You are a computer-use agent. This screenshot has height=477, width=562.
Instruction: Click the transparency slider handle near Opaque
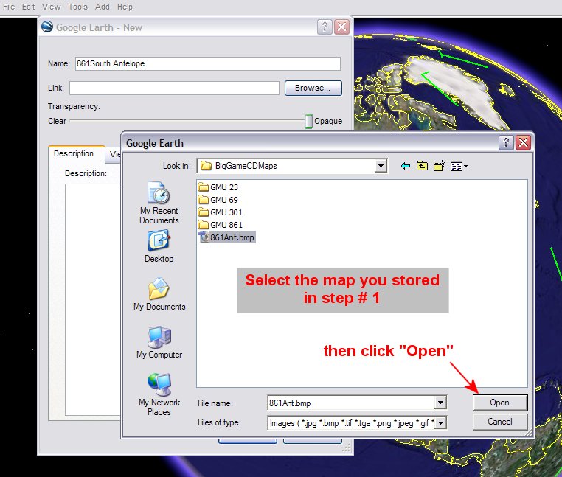click(308, 121)
